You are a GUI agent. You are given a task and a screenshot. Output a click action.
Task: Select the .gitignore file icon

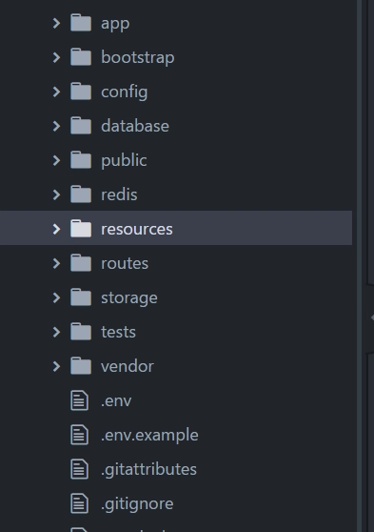tap(80, 503)
